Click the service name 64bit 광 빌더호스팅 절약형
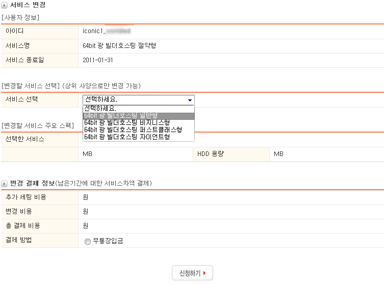This screenshot has height=284, width=384. click(x=119, y=46)
